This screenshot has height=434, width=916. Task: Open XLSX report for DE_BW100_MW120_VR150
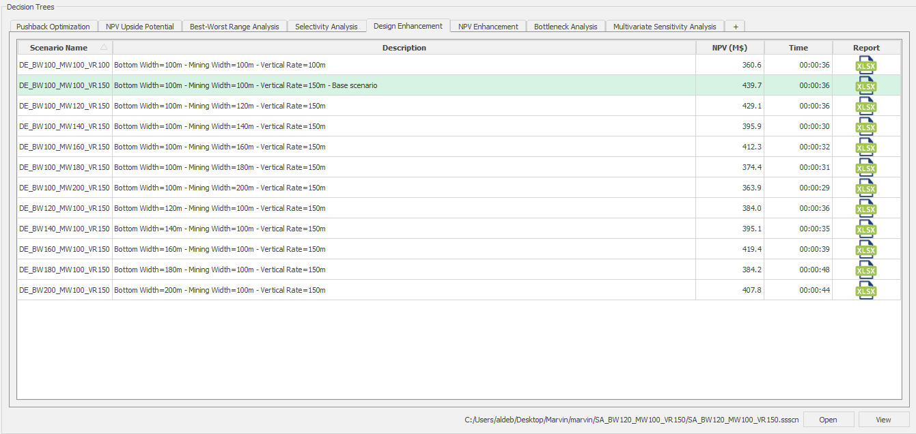(865, 106)
